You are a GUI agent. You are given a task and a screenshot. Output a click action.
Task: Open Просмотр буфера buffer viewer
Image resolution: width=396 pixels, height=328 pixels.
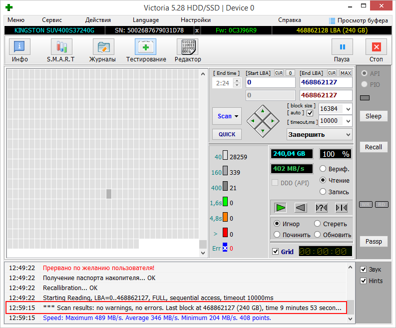pos(359,20)
